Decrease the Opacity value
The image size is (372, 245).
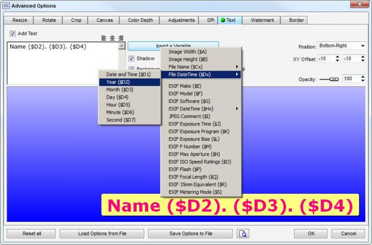tap(363, 80)
